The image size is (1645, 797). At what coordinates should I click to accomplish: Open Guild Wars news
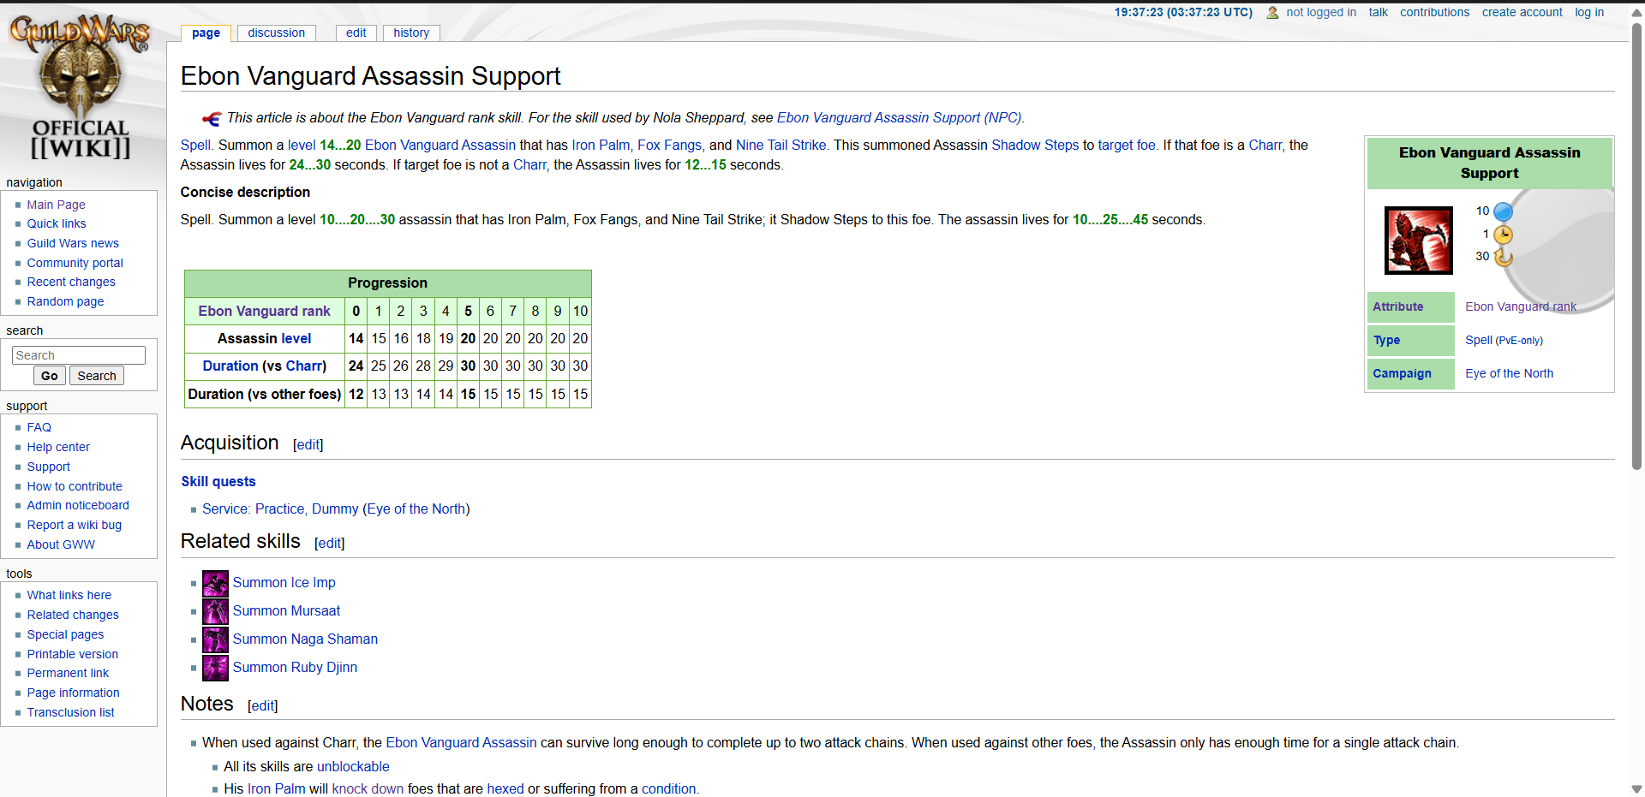[x=73, y=243]
